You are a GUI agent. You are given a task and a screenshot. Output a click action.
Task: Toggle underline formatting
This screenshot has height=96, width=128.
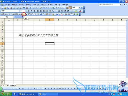(34, 11)
